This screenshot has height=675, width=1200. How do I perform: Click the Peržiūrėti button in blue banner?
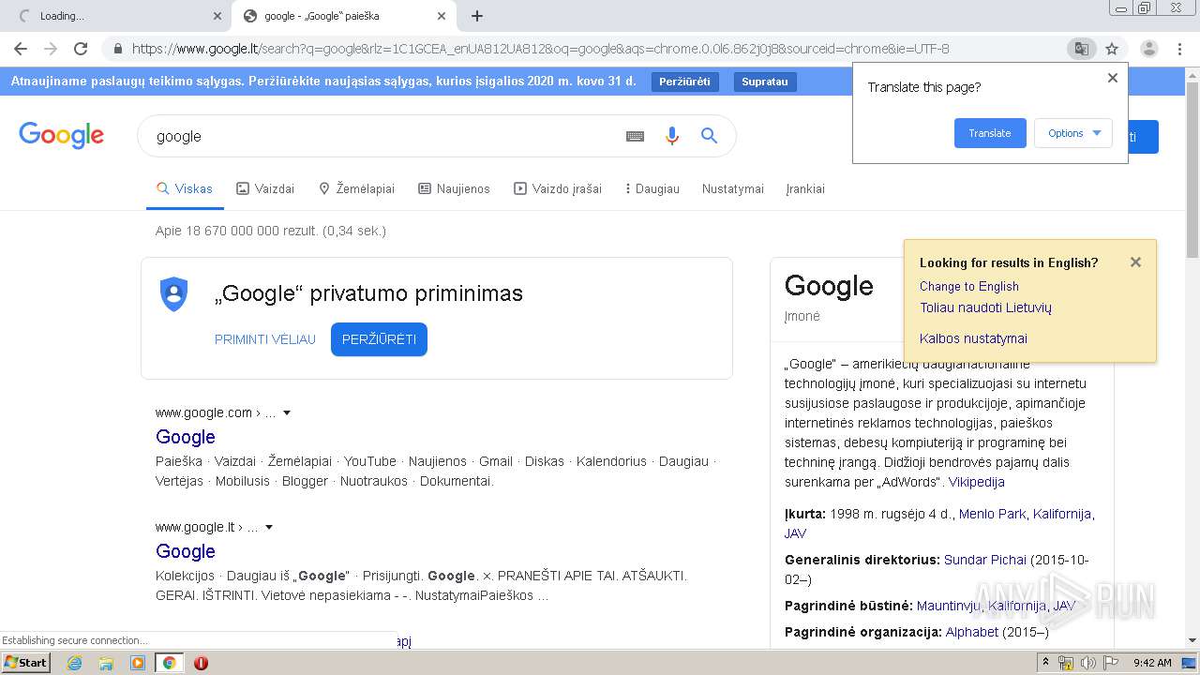point(684,82)
